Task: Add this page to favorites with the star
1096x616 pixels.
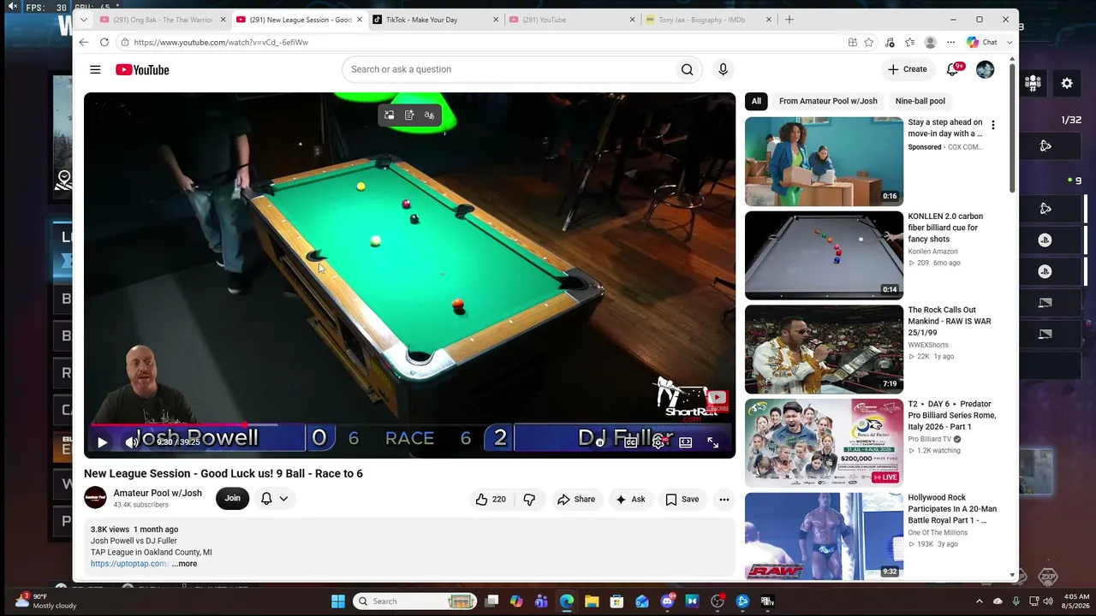Action: tap(869, 42)
